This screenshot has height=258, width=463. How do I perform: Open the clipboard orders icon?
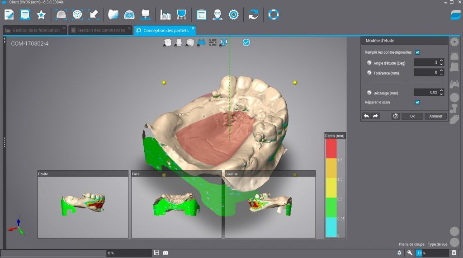tap(202, 15)
